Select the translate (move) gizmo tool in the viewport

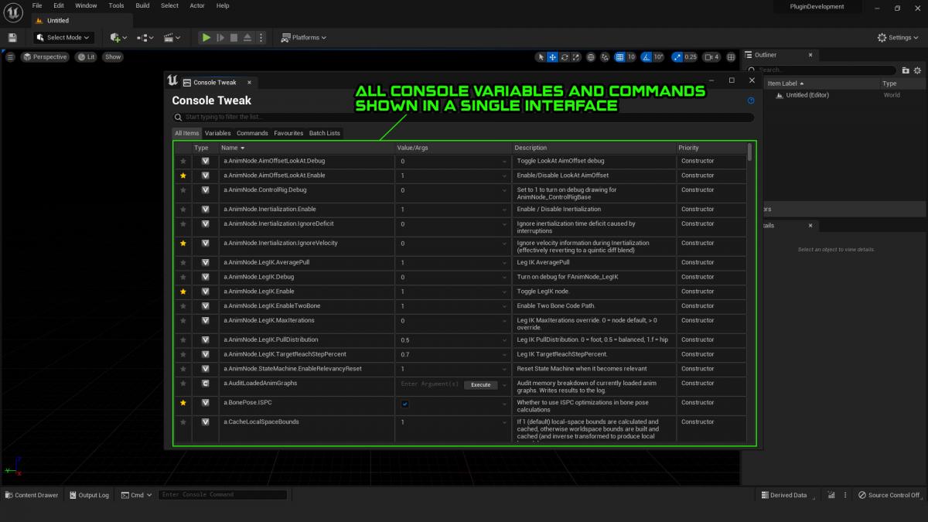[x=552, y=57]
